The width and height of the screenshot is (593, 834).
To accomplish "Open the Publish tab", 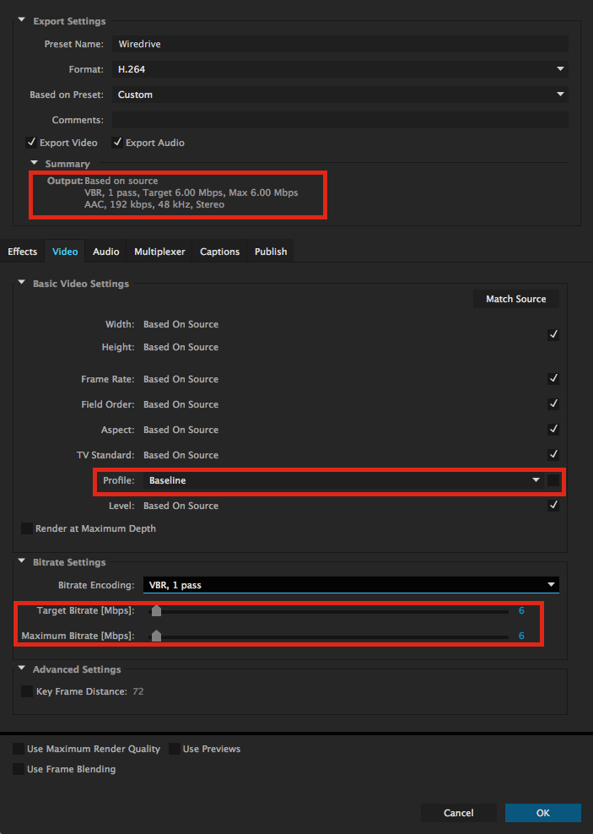I will coord(270,251).
